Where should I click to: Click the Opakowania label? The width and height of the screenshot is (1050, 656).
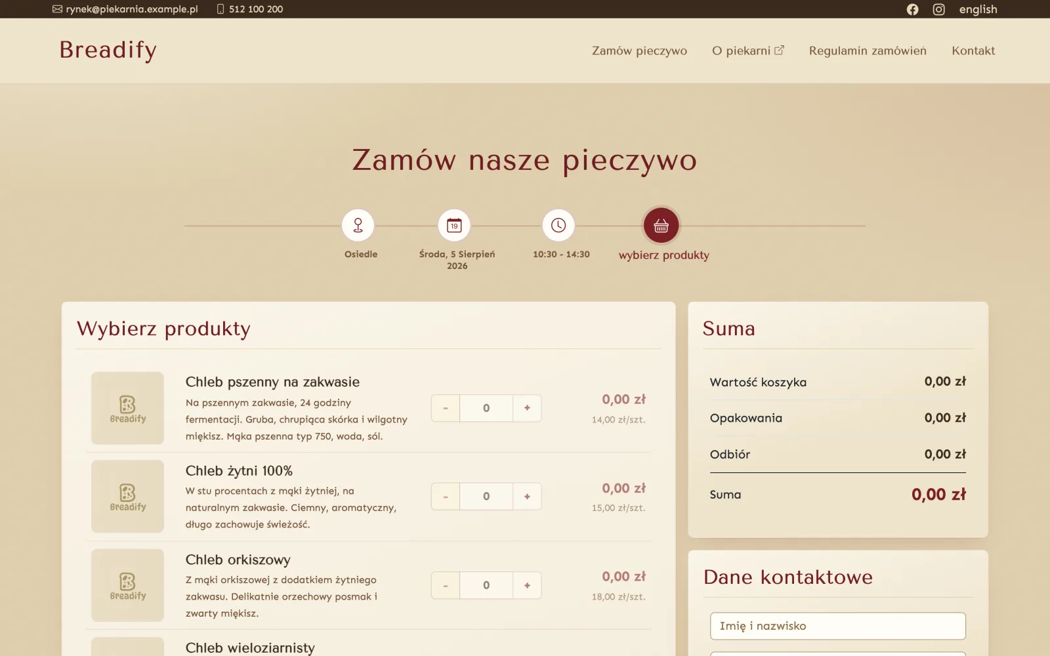[x=746, y=419]
